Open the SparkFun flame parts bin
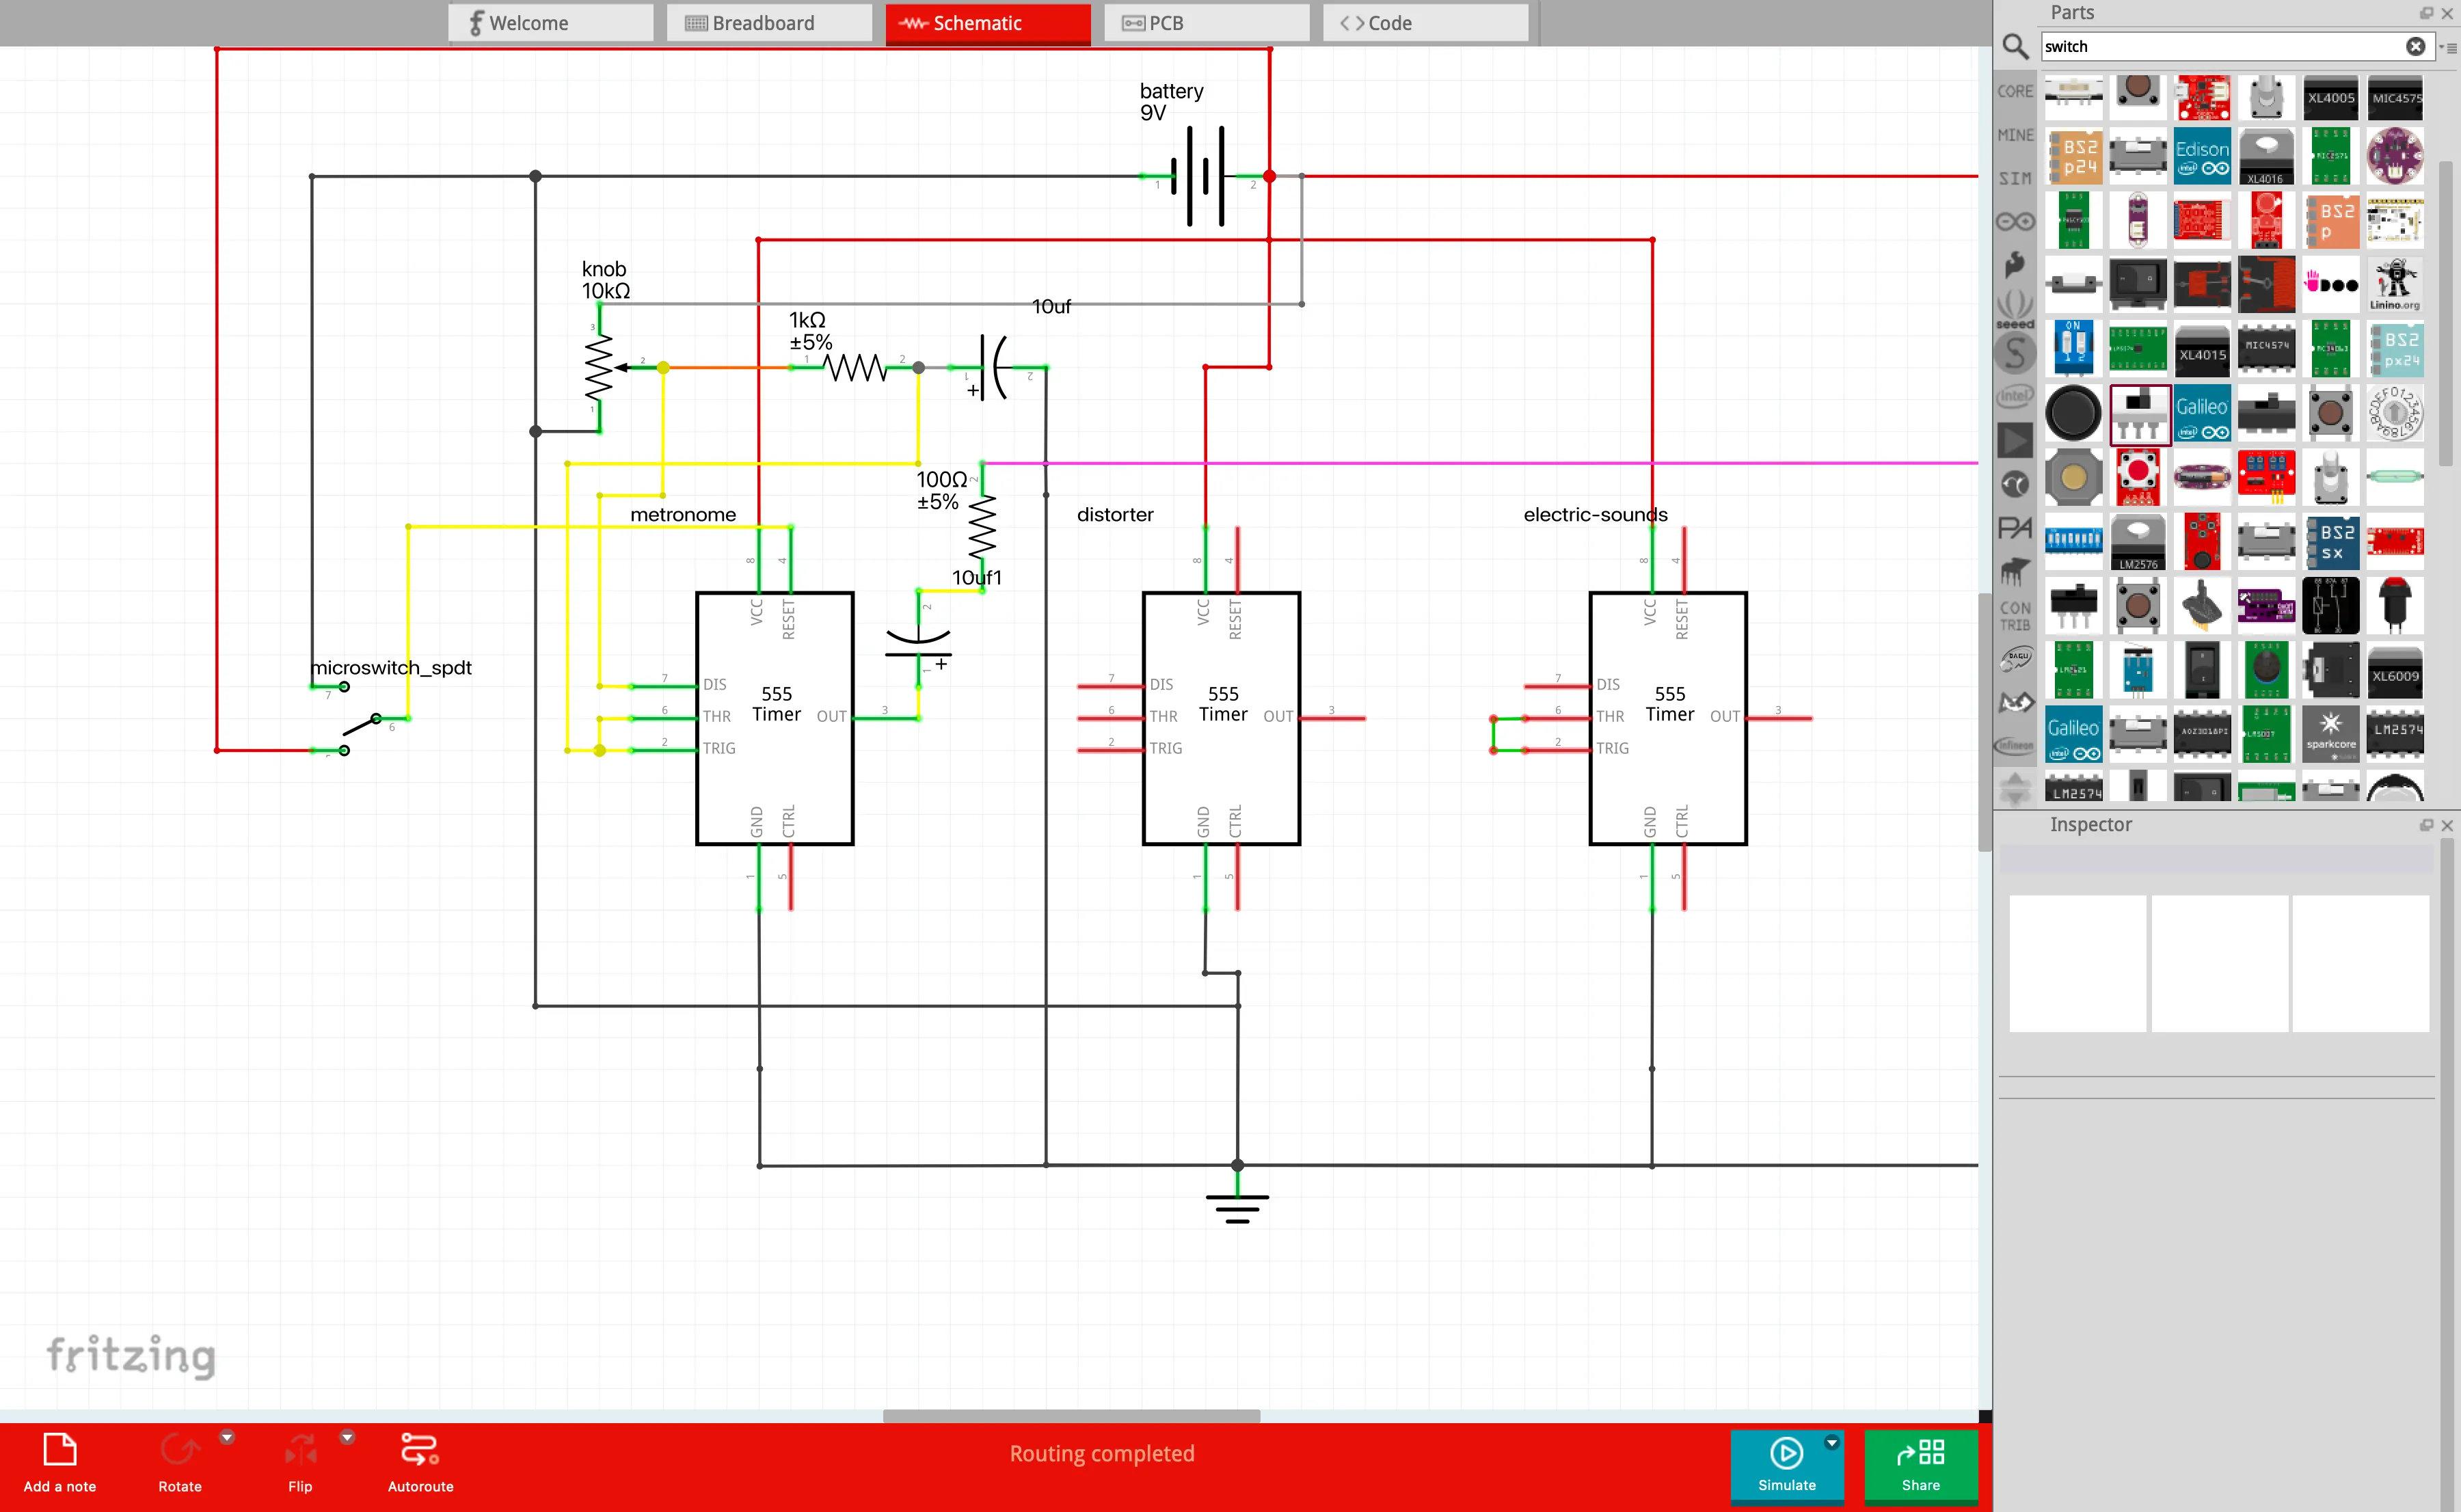The image size is (2461, 1512). click(x=2014, y=264)
